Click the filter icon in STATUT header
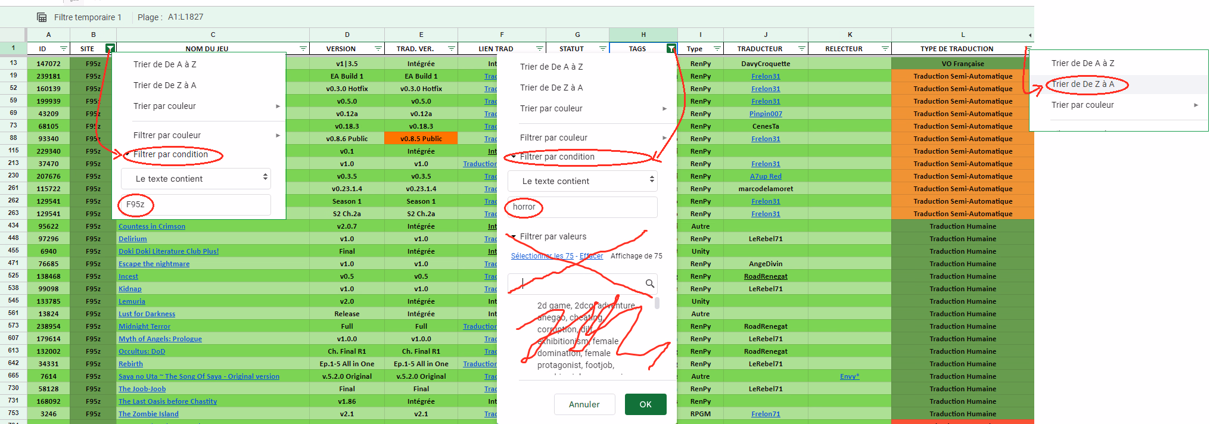The width and height of the screenshot is (1210, 424). [x=602, y=49]
